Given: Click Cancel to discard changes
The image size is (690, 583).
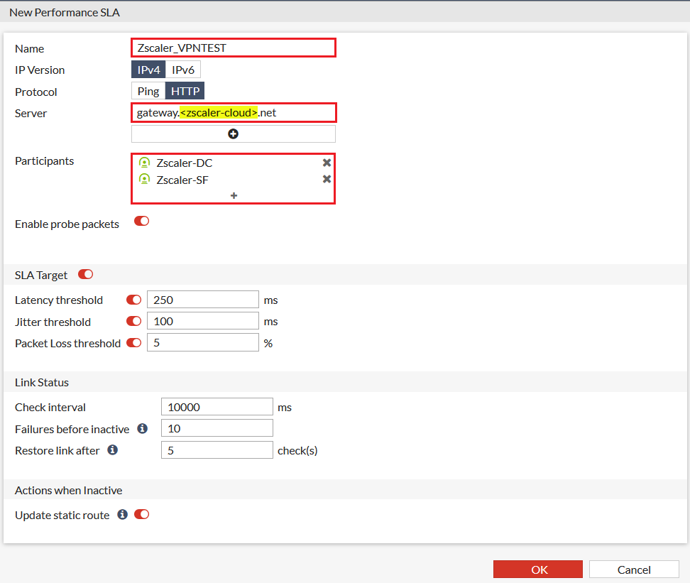Looking at the screenshot, I should click(x=633, y=569).
